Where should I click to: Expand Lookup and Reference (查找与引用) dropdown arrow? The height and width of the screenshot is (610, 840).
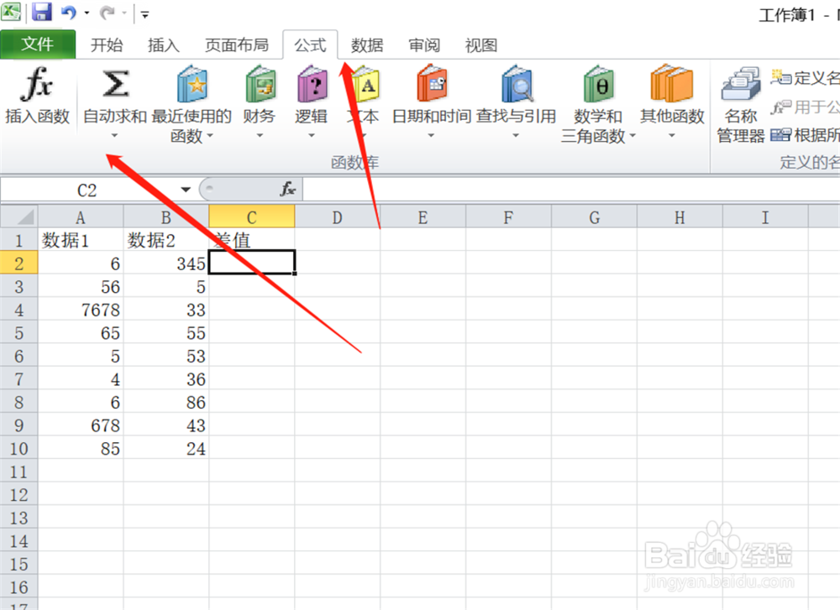coord(516,136)
